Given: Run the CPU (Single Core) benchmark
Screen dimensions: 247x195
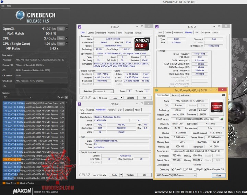Looking at the screenshot, I should click(61, 44).
